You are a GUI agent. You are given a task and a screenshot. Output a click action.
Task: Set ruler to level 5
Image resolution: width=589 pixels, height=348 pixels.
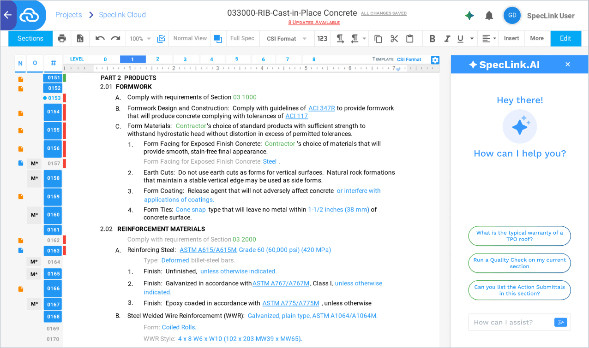point(237,59)
